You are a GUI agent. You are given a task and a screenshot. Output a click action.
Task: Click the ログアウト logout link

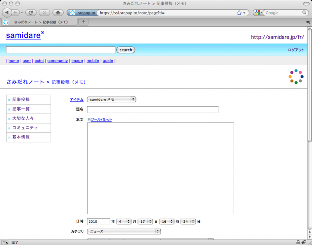pyautogui.click(x=296, y=50)
